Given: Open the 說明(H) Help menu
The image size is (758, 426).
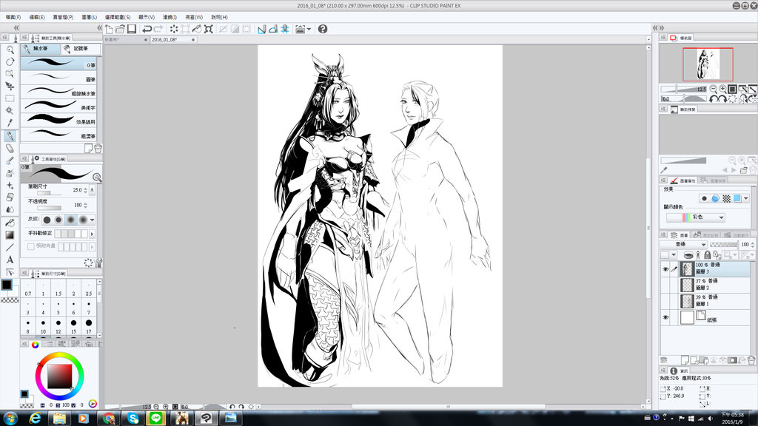Looking at the screenshot, I should point(219,17).
